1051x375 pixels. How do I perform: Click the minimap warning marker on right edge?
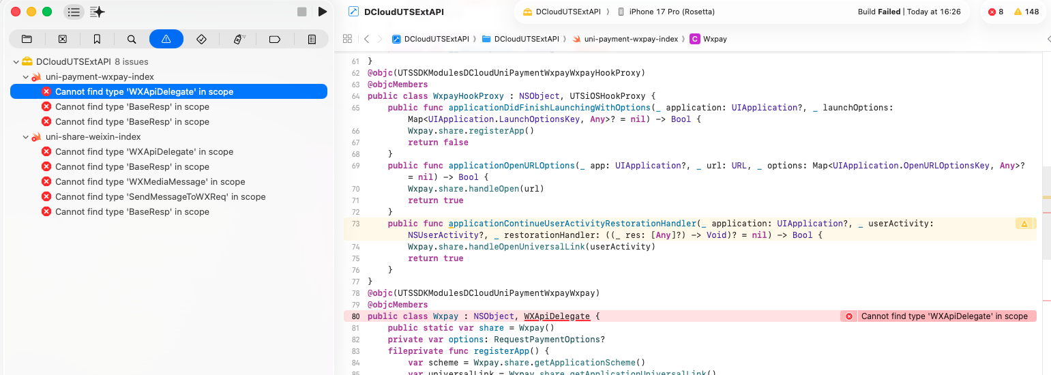(1046, 197)
